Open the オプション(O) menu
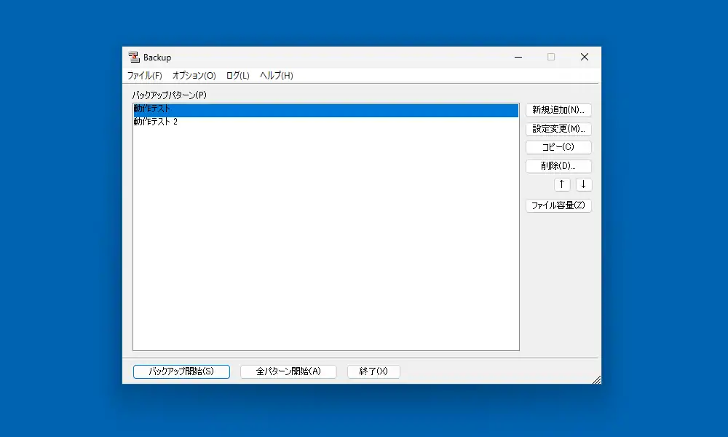The image size is (728, 437). 194,76
